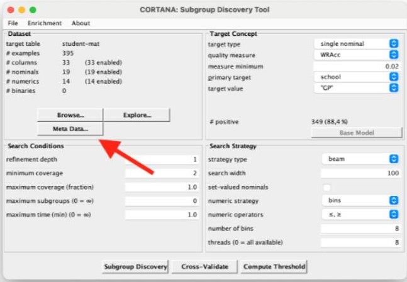Click the '(19 enabled)' nominals text

103,72
